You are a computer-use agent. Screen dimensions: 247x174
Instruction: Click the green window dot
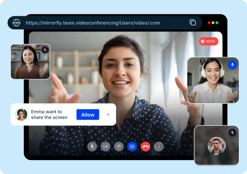coord(217,23)
